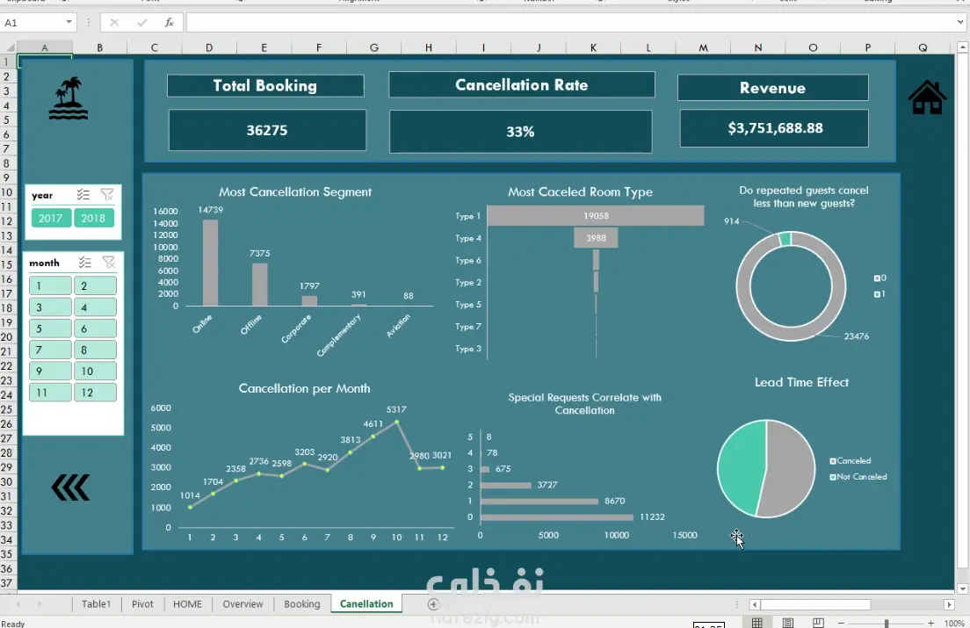
Task: Click the Name Box showing A1
Action: tap(33, 23)
